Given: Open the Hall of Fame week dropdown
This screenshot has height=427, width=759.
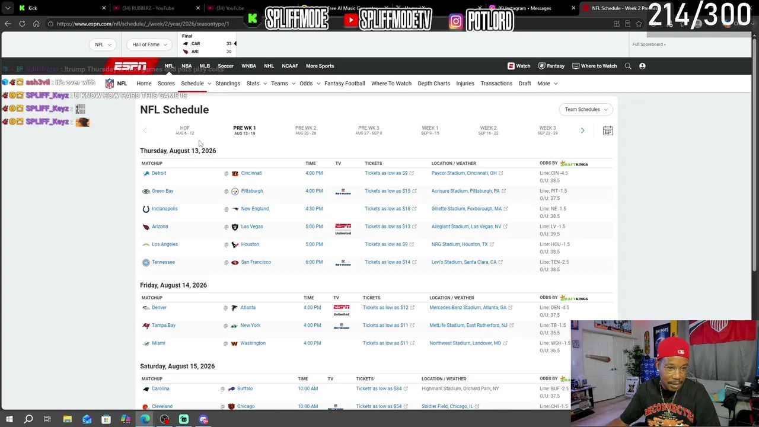Looking at the screenshot, I should click(x=149, y=44).
